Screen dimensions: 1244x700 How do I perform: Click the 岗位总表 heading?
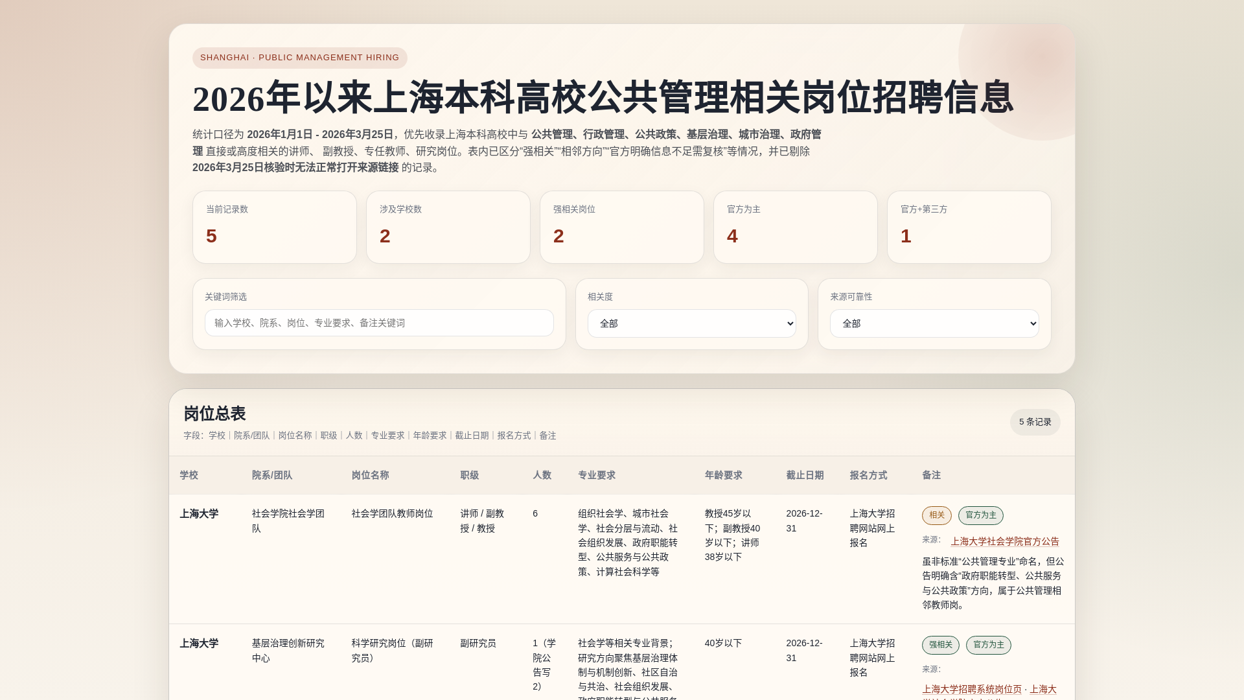coord(214,414)
